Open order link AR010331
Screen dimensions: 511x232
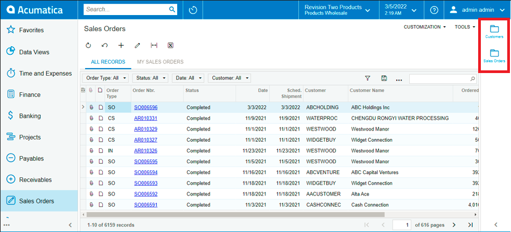pyautogui.click(x=146, y=118)
